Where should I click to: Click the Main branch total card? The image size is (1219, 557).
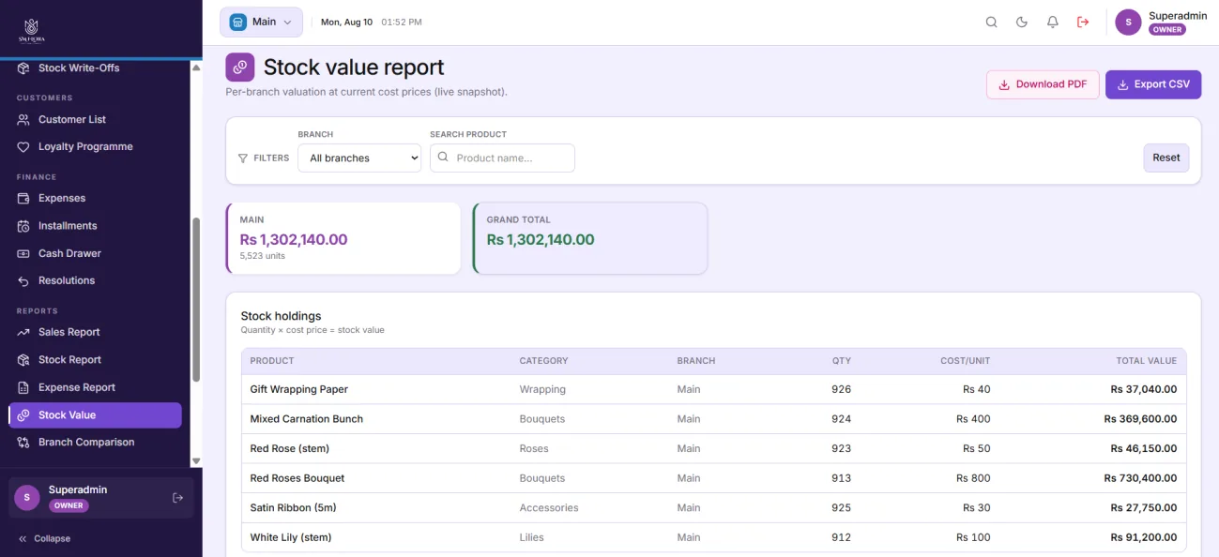(343, 238)
